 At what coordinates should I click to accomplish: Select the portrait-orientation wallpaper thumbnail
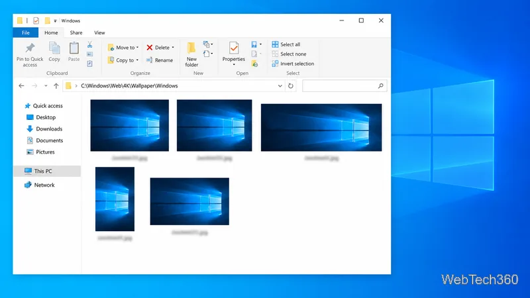coord(115,199)
